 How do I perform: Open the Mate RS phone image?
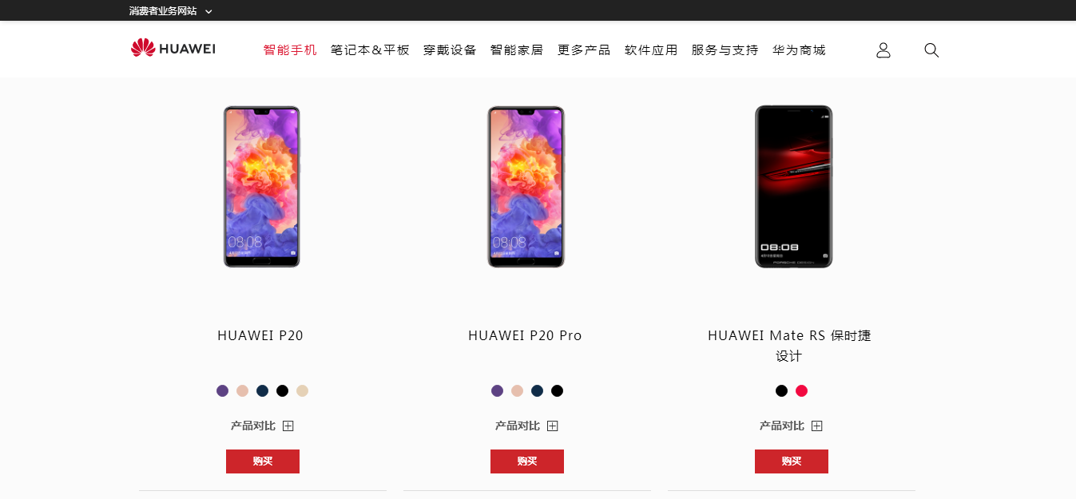coord(793,187)
